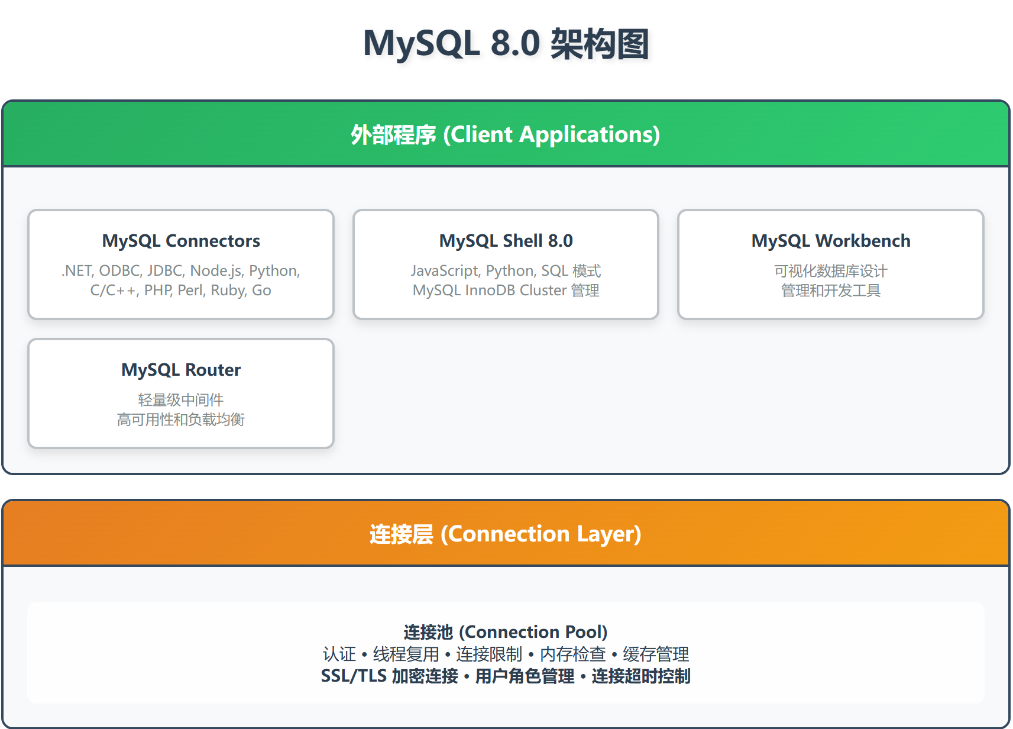
Task: Click the MySQL InnoDB Cluster 管理 text
Action: tap(506, 291)
